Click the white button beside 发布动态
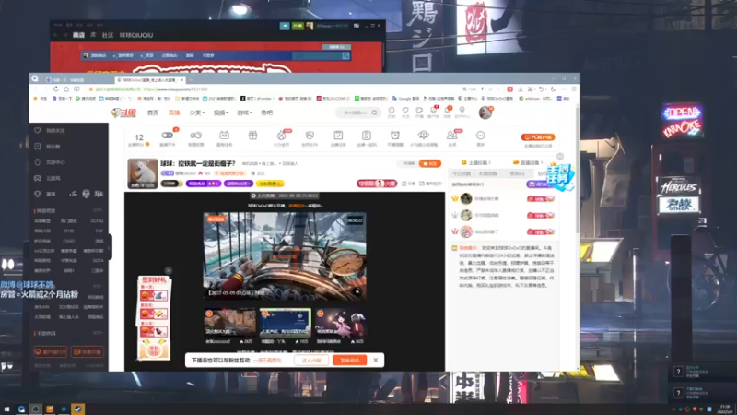Viewport: 737px width, 415px height. pos(311,361)
